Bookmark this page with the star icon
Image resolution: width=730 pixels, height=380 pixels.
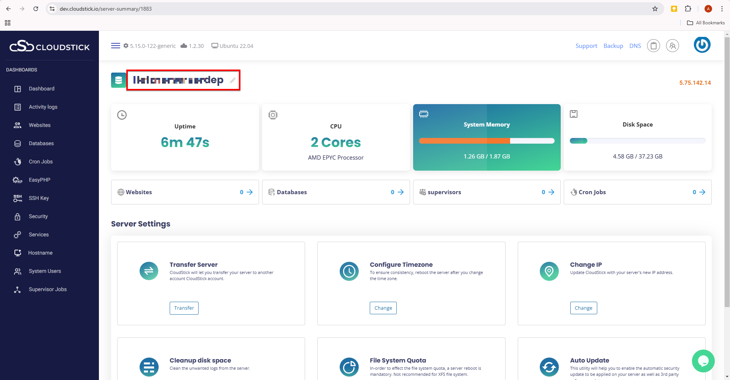[x=655, y=9]
